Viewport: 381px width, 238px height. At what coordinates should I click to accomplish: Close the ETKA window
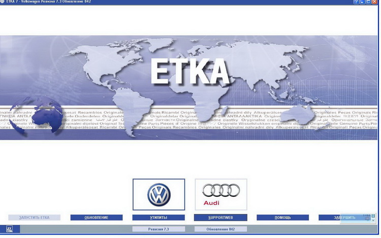(375, 3)
